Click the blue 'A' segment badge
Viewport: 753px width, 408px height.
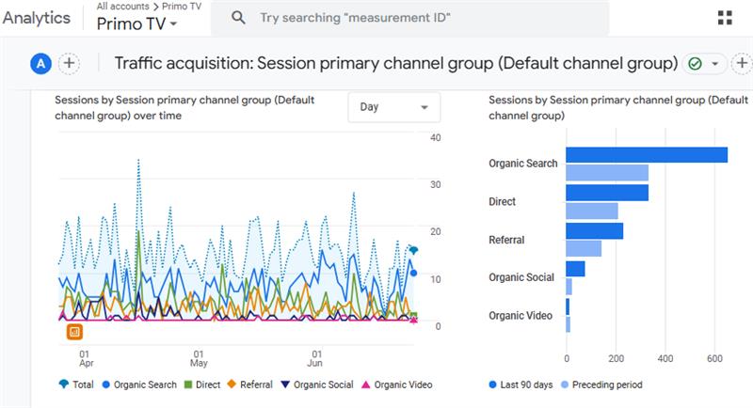click(40, 63)
